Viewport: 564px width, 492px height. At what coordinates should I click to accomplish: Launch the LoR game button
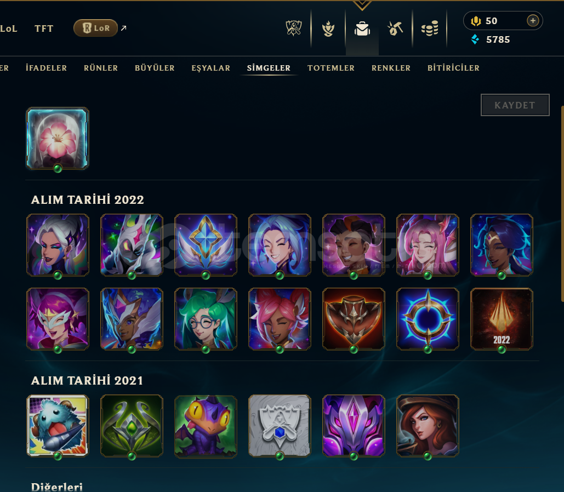(x=96, y=28)
